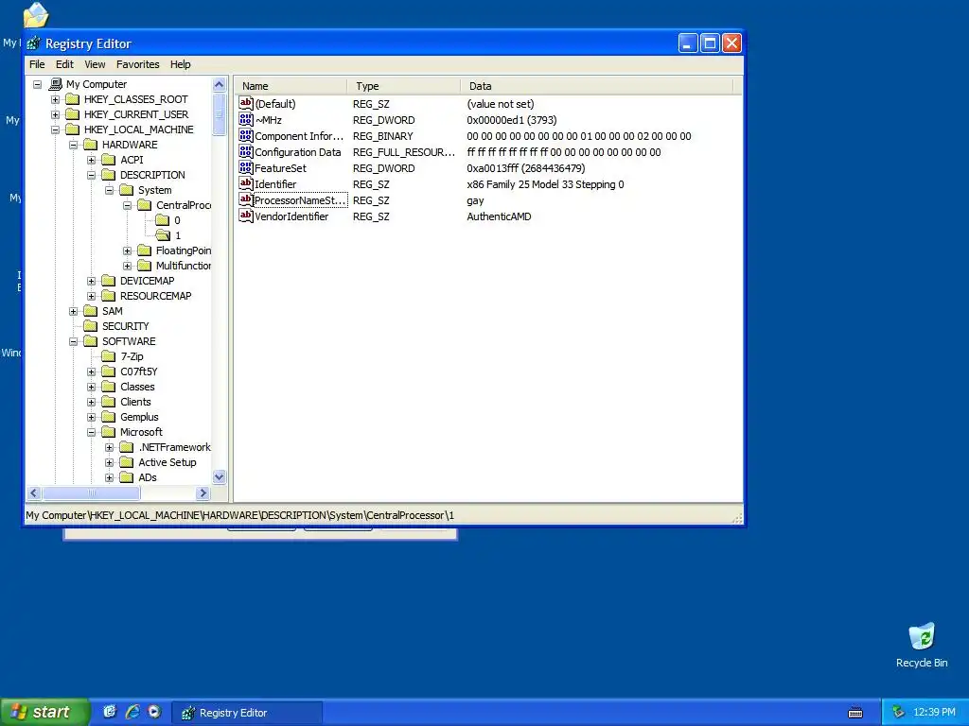Screen dimensions: 969x726
Task: Collapse the HKEY_LOCAL_MACHINE node
Action: tap(55, 130)
